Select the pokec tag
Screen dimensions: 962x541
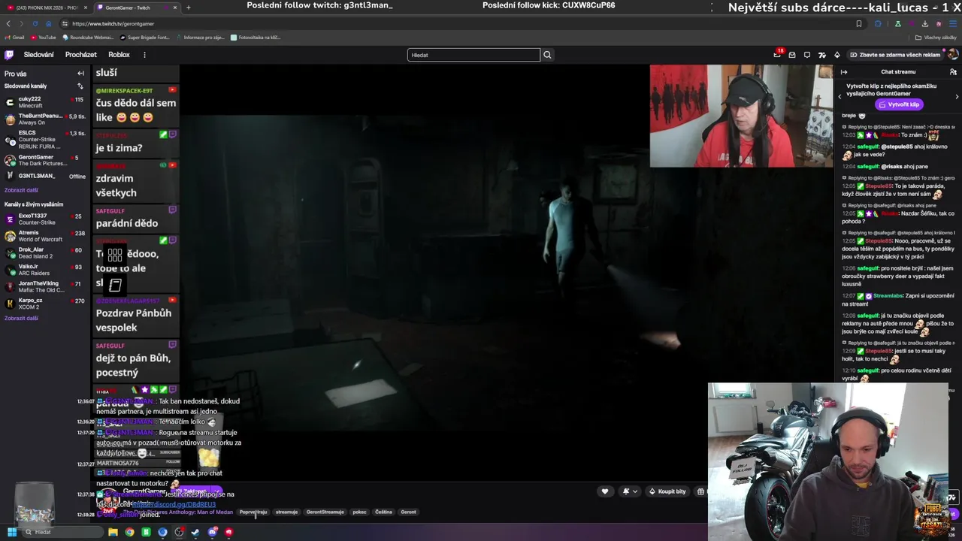[359, 512]
